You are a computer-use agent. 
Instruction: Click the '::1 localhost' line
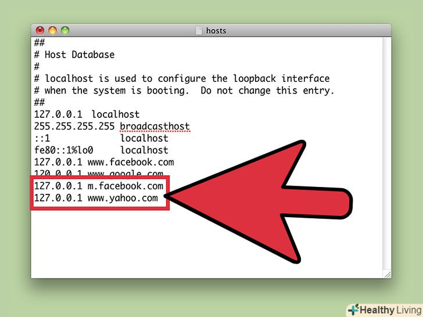pos(102,138)
